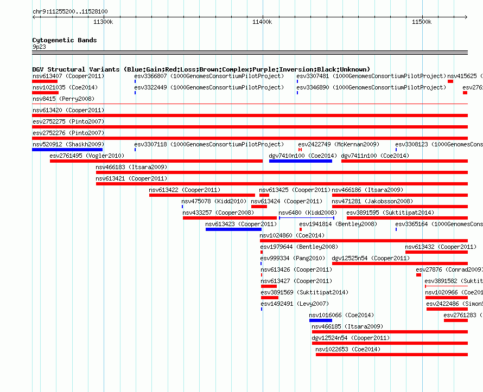This screenshot has width=483, height=392.
Task: Click the gray 9p23 cytogenetic band bar
Action: click(x=250, y=53)
